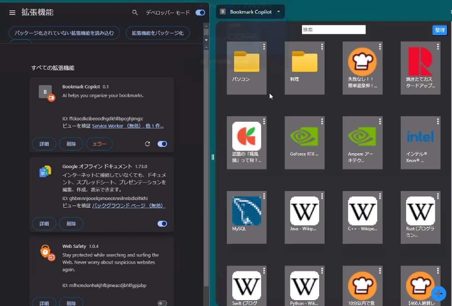Screen dimensions: 452x306
Task: Open the 話題の「痛風鍋」って何? bookmark
Action: 247,143
